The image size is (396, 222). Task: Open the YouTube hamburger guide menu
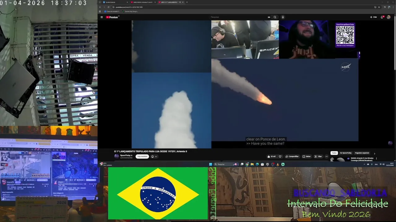(101, 17)
